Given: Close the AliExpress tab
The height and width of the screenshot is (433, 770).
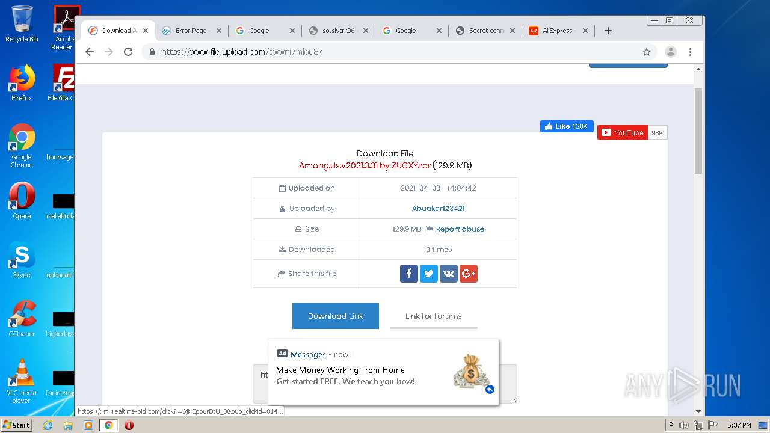Looking at the screenshot, I should point(585,31).
